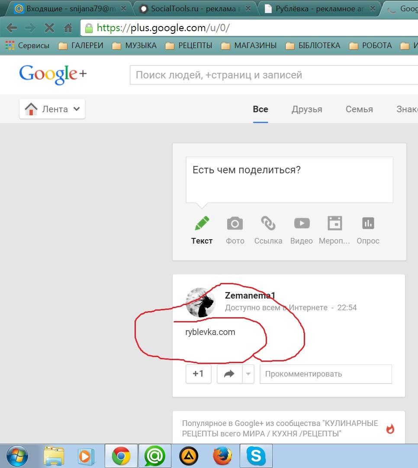Open the AIMP player taskbar icon

189,456
